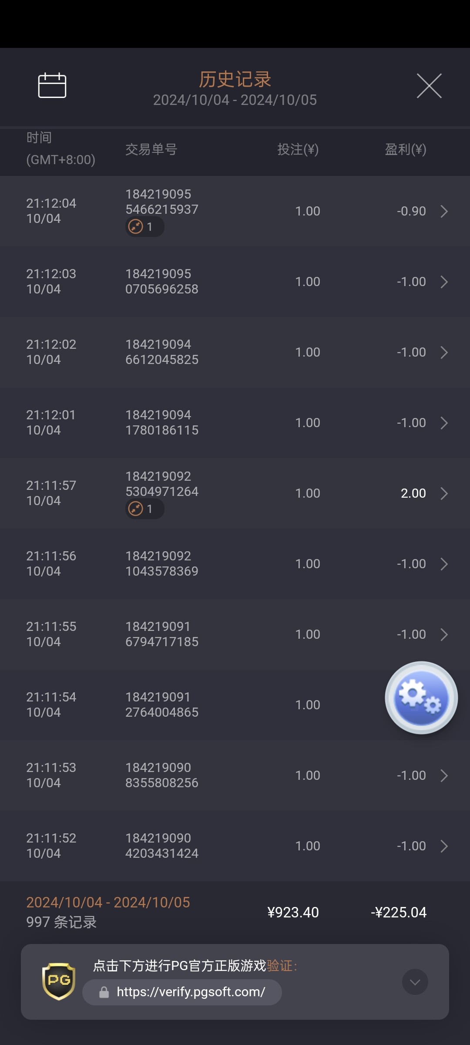Click the 验证 highlighted link text
The width and height of the screenshot is (470, 1045).
click(279, 966)
